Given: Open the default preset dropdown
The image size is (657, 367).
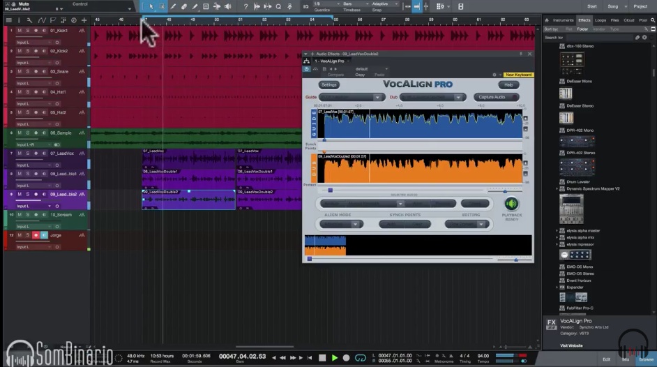Looking at the screenshot, I should tap(371, 69).
